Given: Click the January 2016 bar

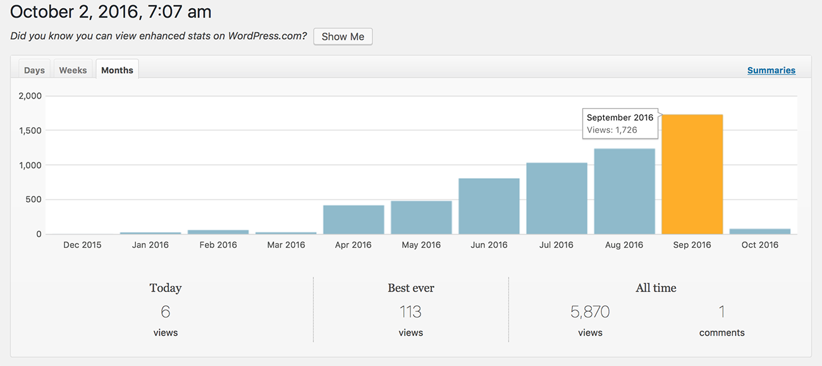Looking at the screenshot, I should click(150, 233).
